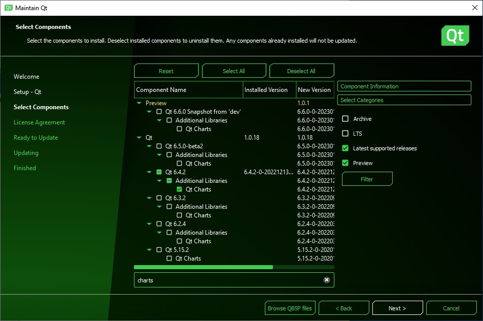Click the horizontal scrollbar under the component tree
This screenshot has width=483, height=321.
pos(203,267)
